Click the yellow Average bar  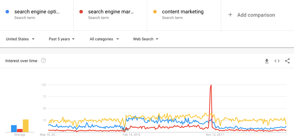[26, 126]
